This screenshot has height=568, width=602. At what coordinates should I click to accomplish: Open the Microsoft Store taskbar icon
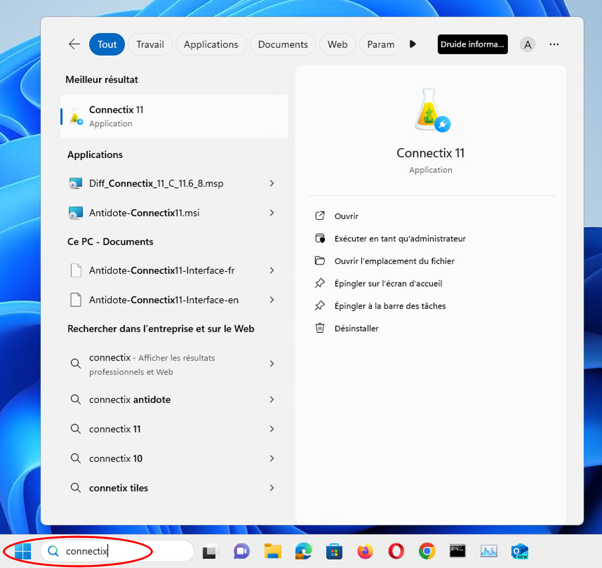[334, 551]
